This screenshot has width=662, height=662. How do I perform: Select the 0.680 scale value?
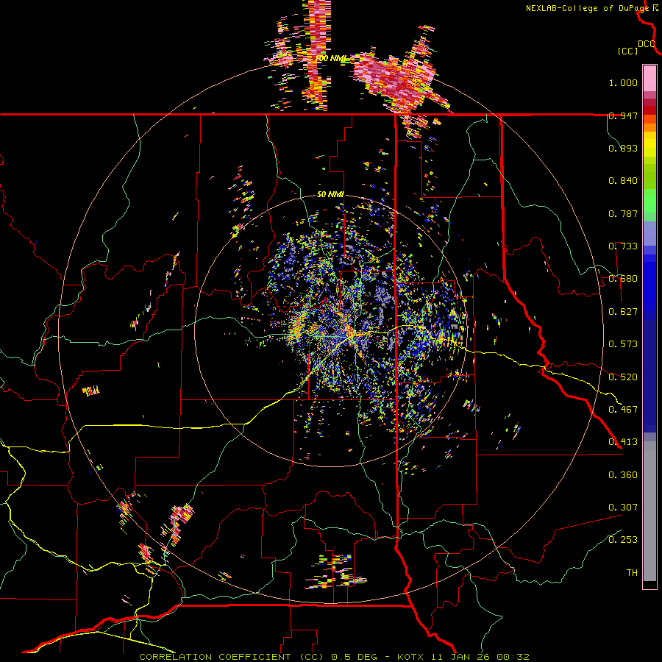pyautogui.click(x=623, y=279)
